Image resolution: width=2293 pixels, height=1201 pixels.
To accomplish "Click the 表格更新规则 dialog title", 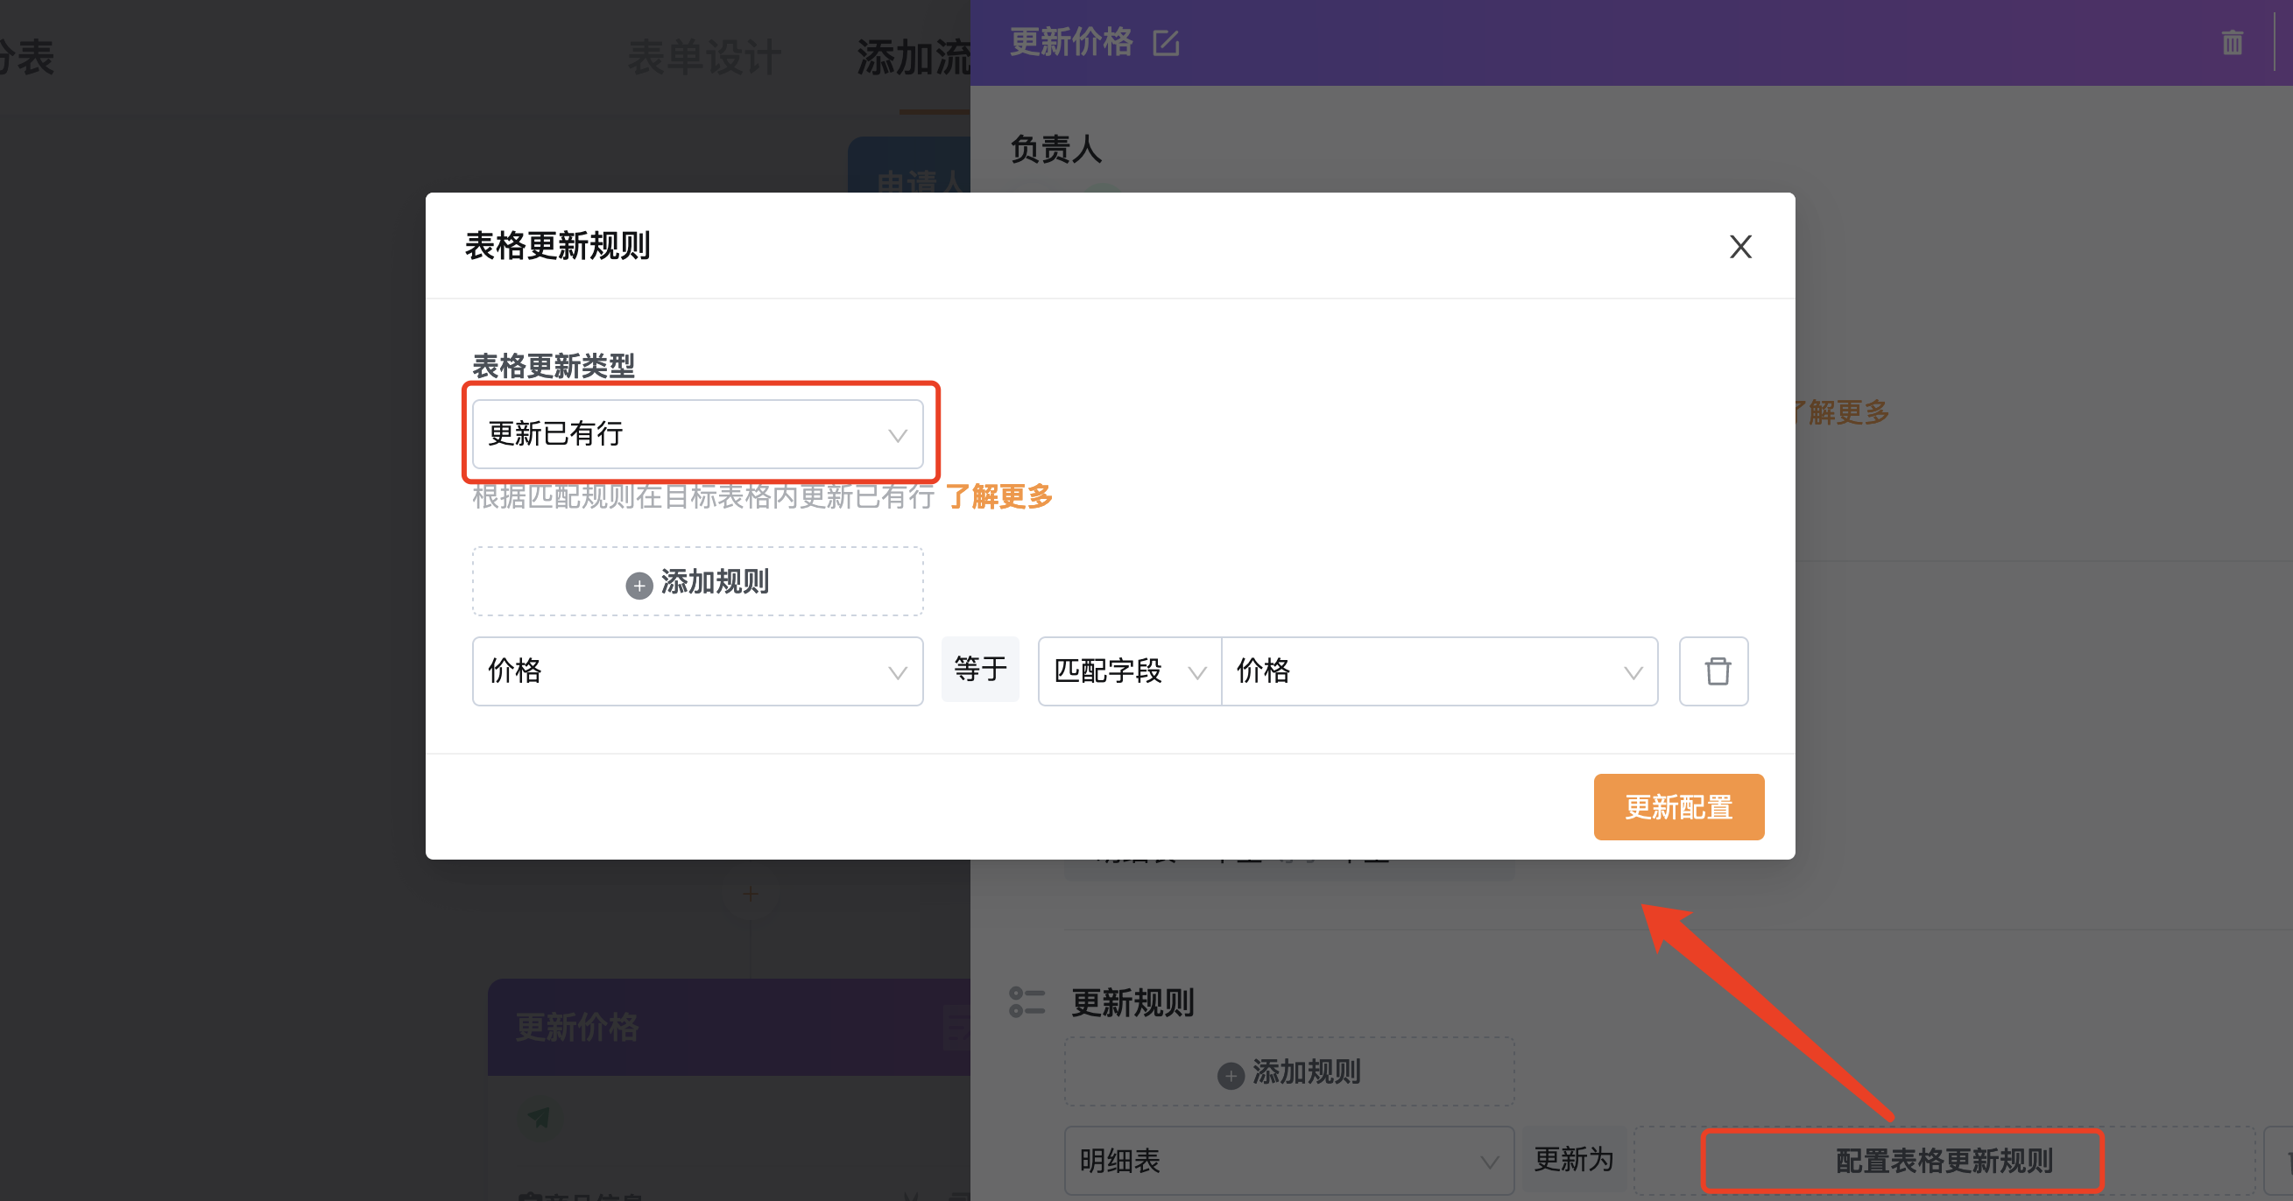I will pyautogui.click(x=557, y=245).
